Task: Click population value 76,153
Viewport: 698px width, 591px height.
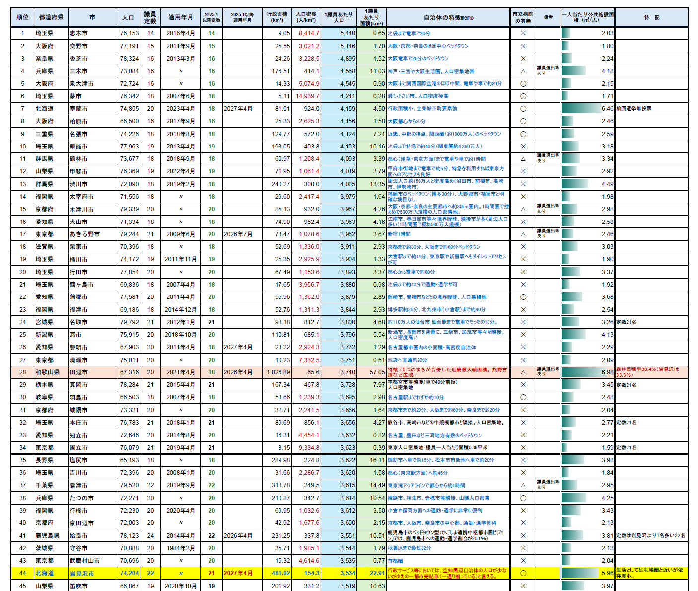Action: point(129,33)
